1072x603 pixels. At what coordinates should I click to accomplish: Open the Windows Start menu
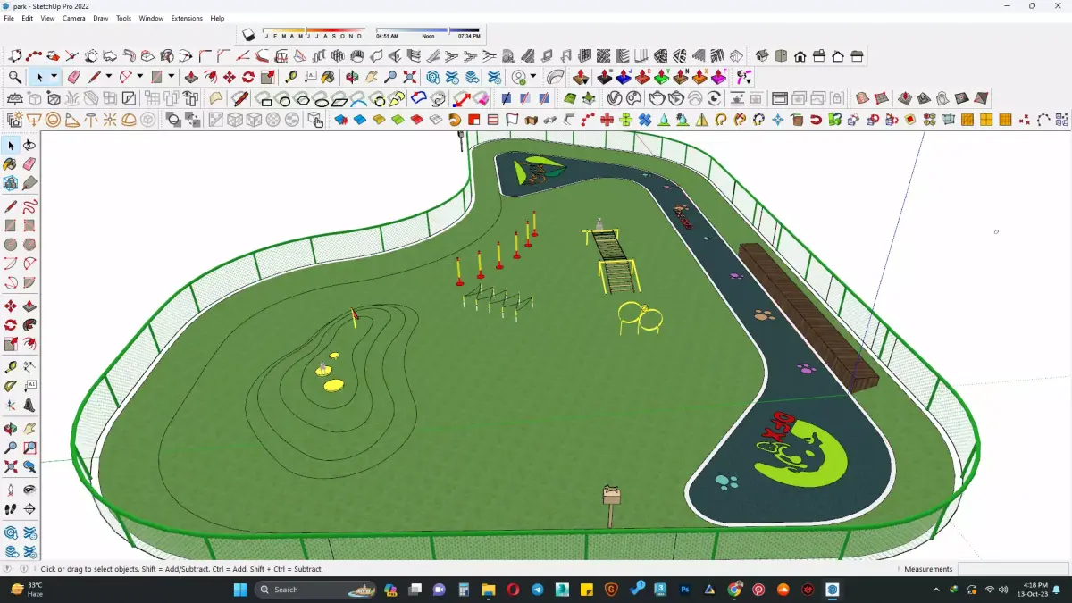(x=240, y=590)
